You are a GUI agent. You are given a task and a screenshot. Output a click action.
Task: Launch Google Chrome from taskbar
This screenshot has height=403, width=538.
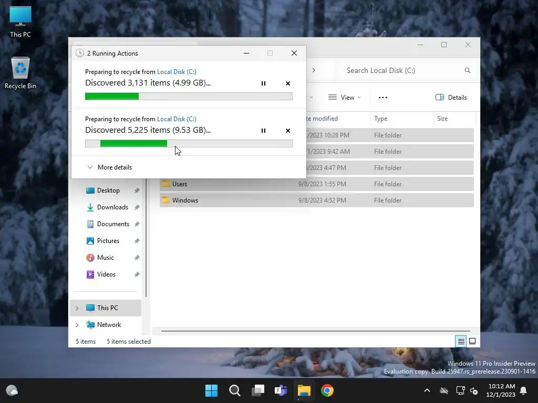click(x=327, y=390)
